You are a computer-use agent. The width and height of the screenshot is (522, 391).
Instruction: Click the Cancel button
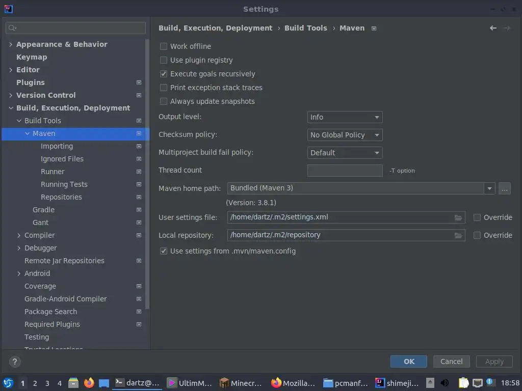click(x=451, y=361)
